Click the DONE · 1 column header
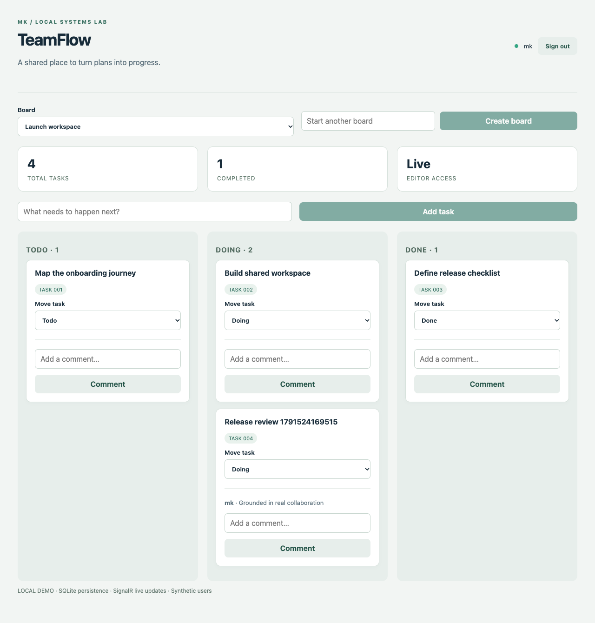This screenshot has width=595, height=623. click(x=422, y=250)
